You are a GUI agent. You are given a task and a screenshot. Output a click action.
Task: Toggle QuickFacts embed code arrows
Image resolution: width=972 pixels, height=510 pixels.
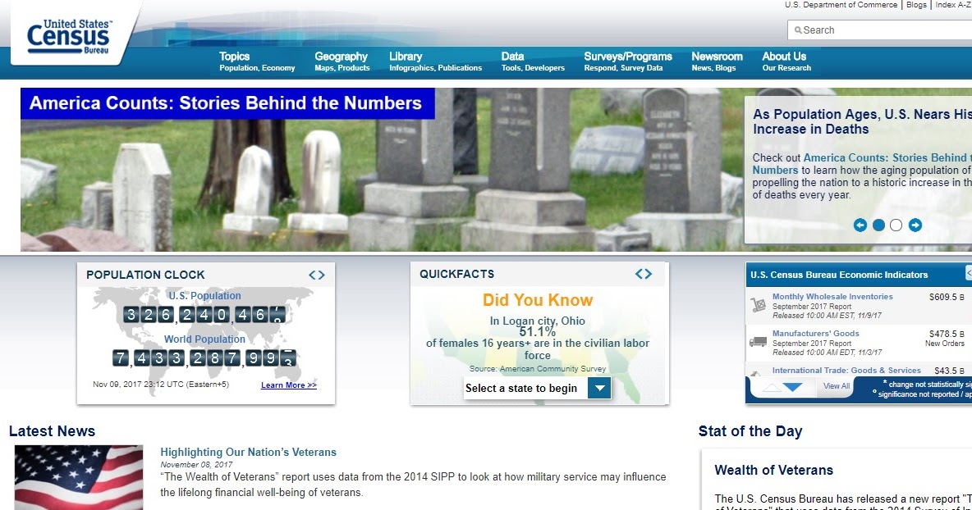click(644, 274)
